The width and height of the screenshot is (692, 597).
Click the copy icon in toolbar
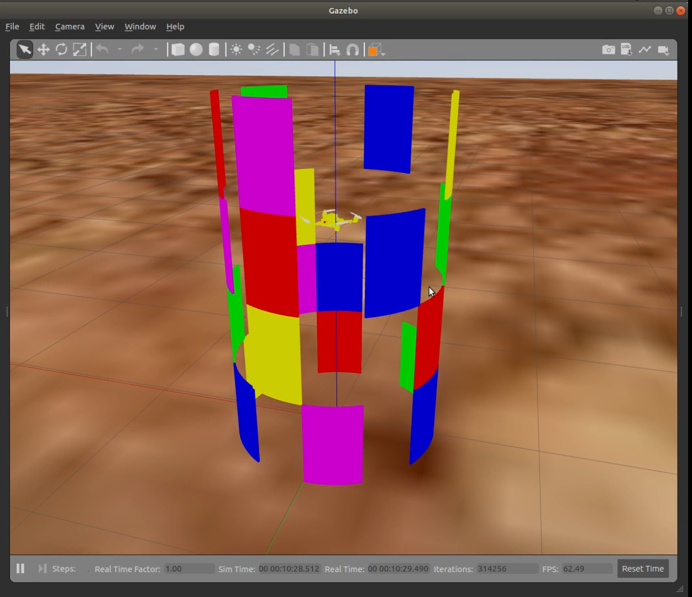295,50
